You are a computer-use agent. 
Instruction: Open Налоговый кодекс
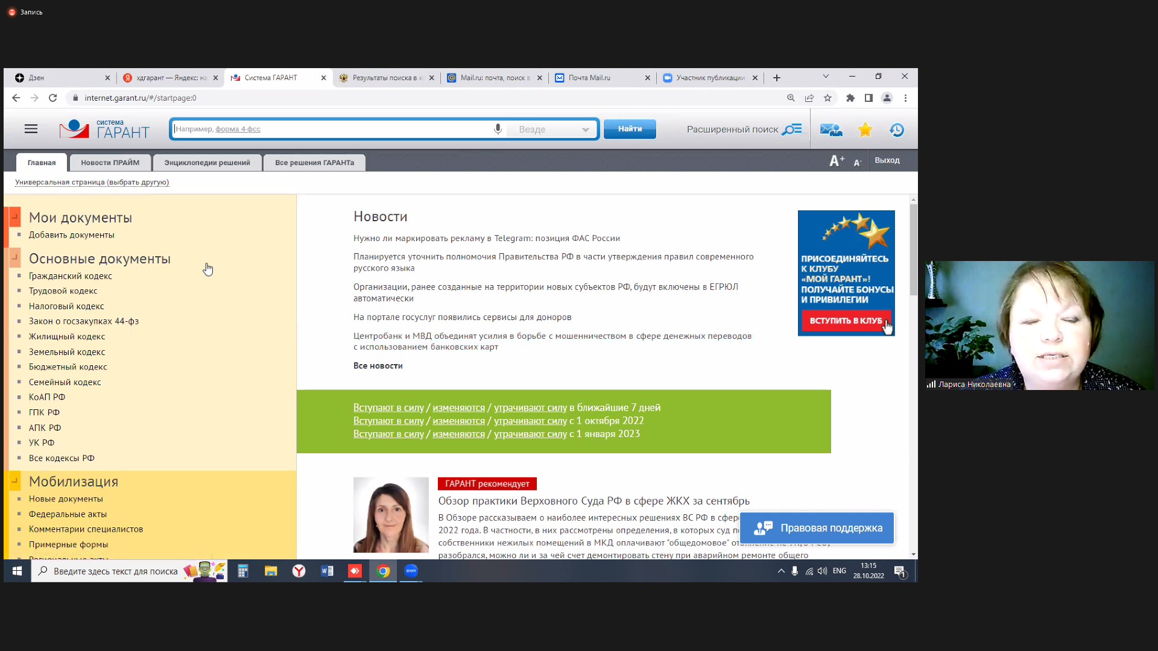pos(66,306)
